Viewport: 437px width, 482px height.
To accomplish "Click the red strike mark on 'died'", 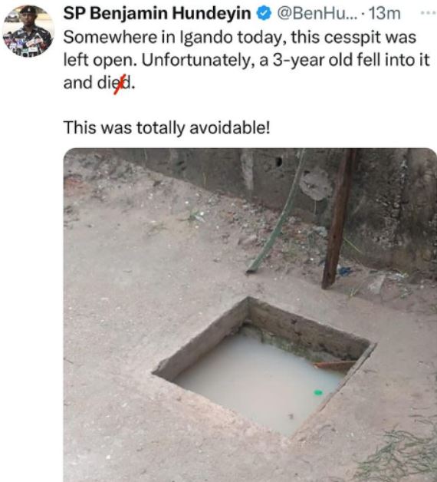I will (x=117, y=84).
